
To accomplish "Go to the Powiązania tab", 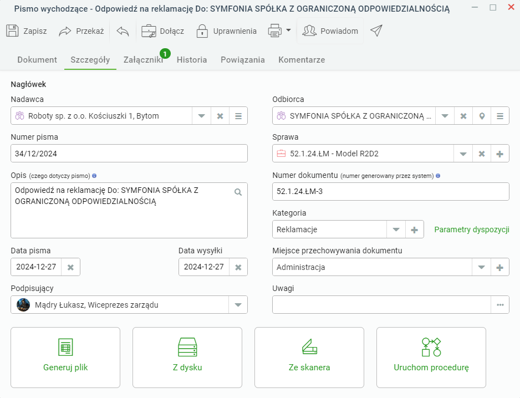I will [243, 60].
